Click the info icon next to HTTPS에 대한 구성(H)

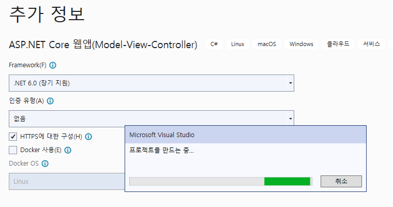coord(88,137)
